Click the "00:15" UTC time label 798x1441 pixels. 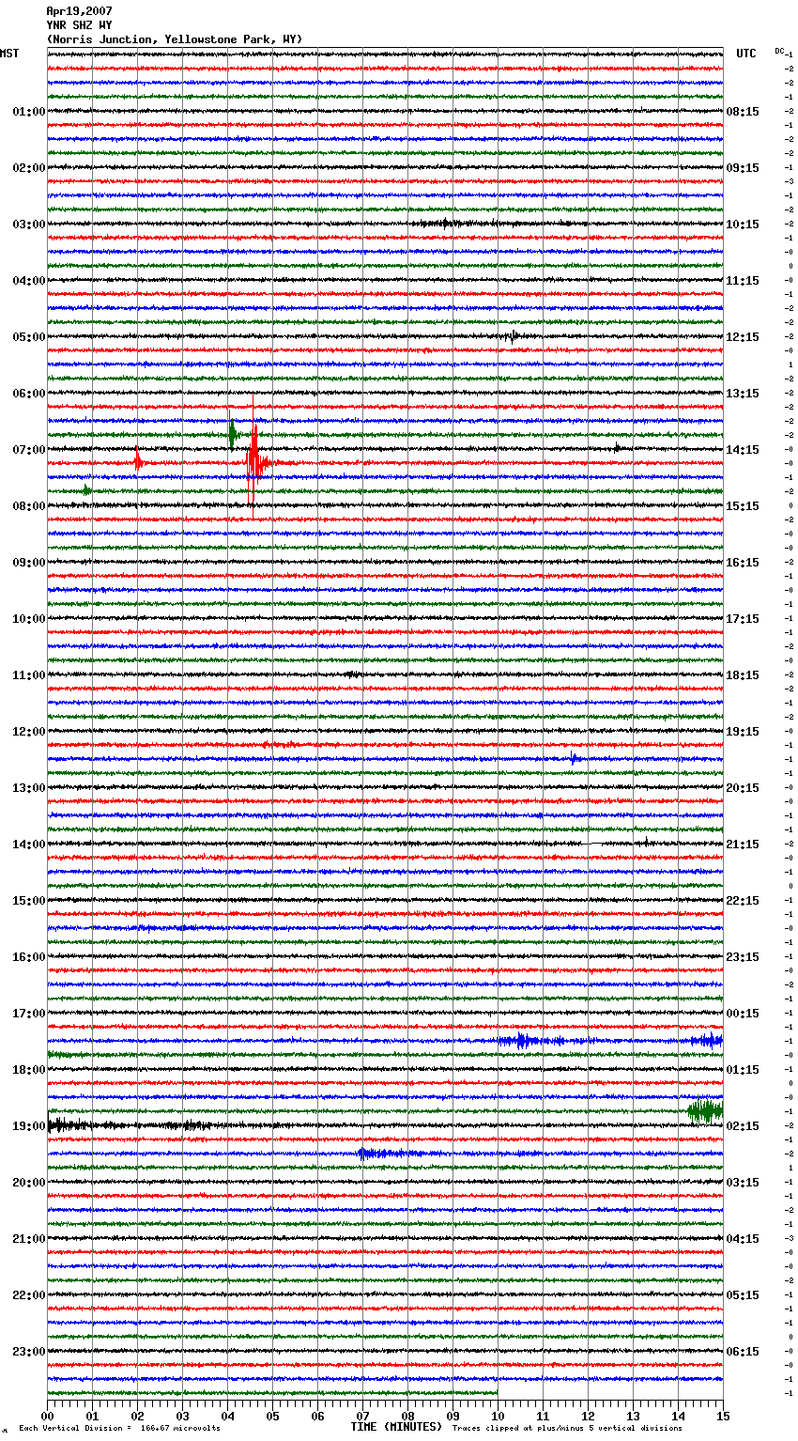click(x=743, y=1014)
